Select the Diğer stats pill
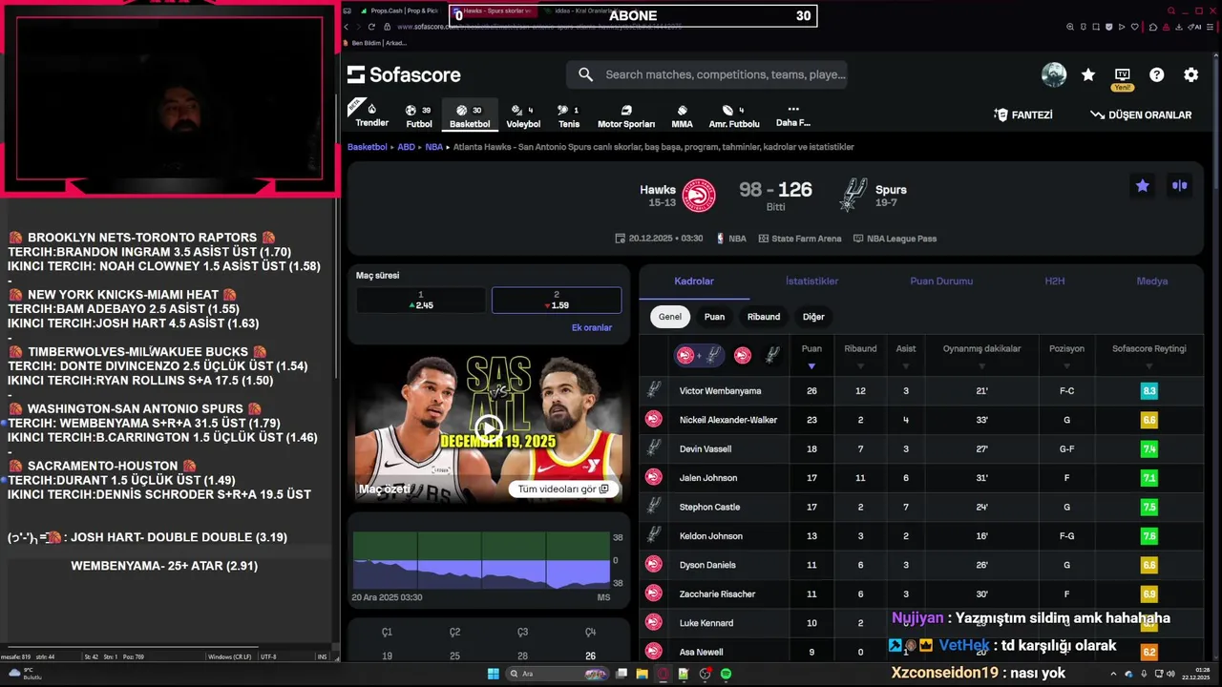The height and width of the screenshot is (687, 1222). [x=813, y=317]
